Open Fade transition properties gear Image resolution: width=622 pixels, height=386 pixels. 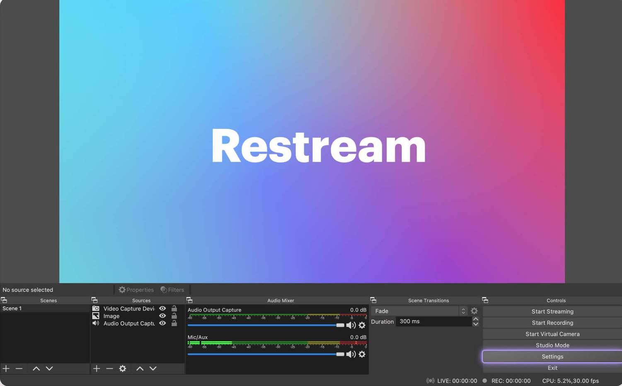point(474,311)
